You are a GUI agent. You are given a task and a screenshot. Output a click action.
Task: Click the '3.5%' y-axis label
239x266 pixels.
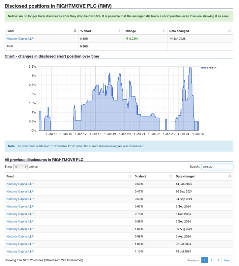32,67
